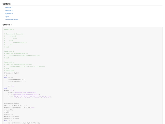Screen dimensions: 165x124
Task: Click the 'y=zeros(n,s(2));' code line
Action: pos(11,118)
